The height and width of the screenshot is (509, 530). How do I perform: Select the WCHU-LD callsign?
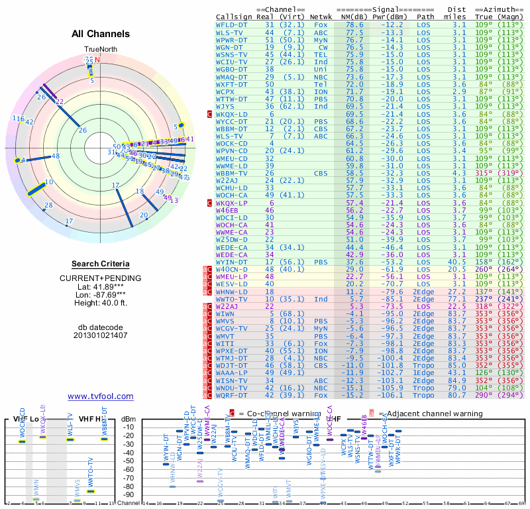(231, 188)
